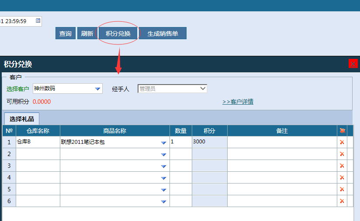Screen dimensions: 360x221
Task: Click the 生成销售单 button
Action: coord(163,34)
